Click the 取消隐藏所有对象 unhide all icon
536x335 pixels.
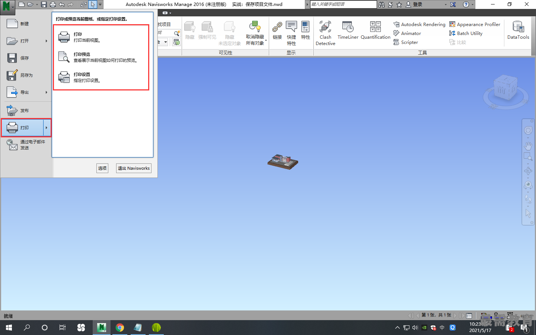point(255,26)
